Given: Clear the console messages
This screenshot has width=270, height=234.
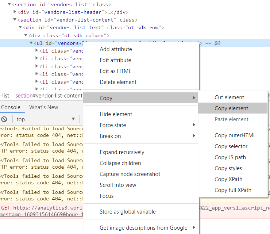Looking at the screenshot, I should pos(4,119).
